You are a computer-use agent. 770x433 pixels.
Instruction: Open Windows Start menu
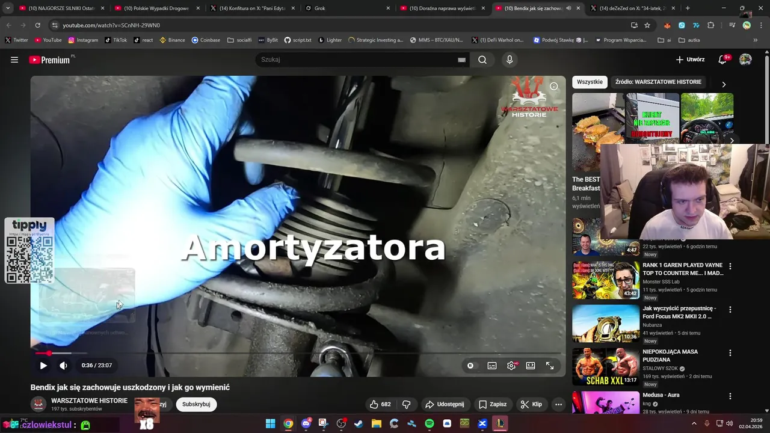pos(270,424)
